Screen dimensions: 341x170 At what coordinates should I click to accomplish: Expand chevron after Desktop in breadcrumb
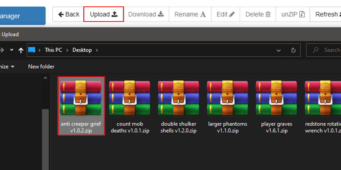point(97,50)
